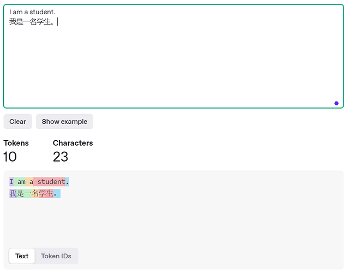Select the Text view tab
The width and height of the screenshot is (349, 273).
(22, 256)
